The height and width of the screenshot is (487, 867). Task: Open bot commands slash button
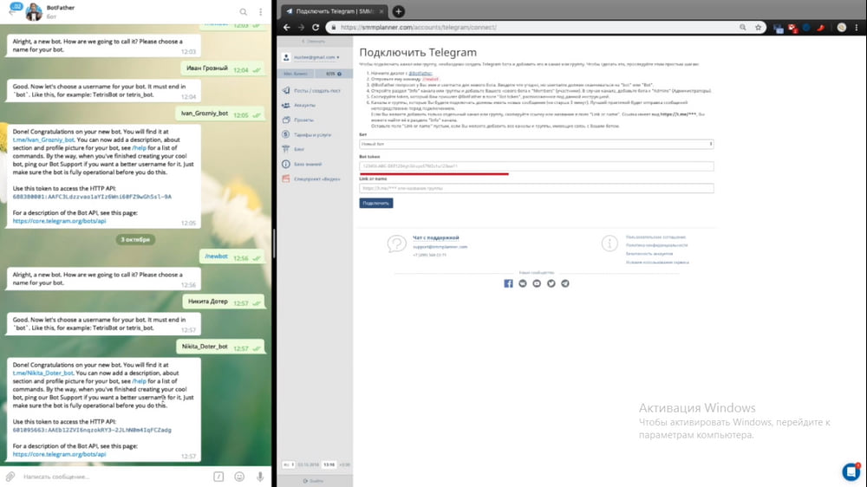(219, 476)
